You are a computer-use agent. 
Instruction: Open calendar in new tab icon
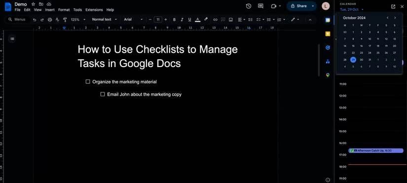393,6
